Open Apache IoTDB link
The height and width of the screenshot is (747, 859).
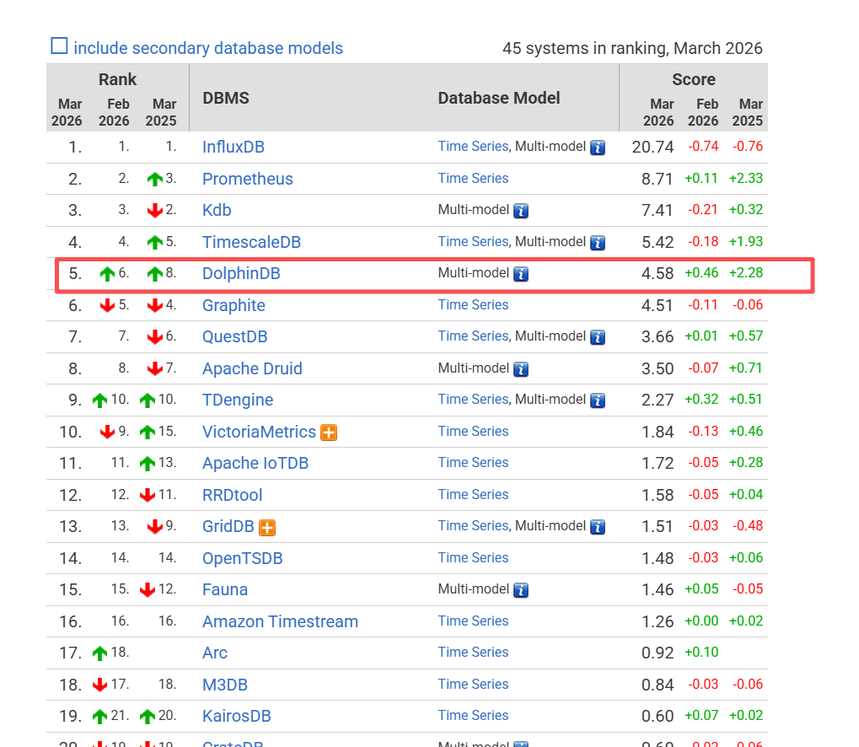coord(255,463)
